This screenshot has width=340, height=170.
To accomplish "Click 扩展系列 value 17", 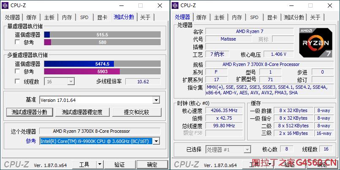I will [x=216, y=80].
